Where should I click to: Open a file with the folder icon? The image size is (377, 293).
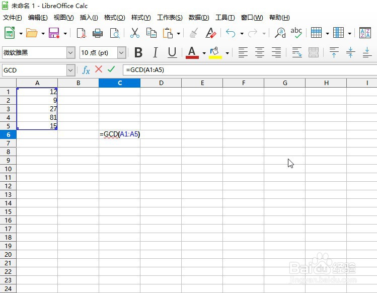click(x=32, y=33)
